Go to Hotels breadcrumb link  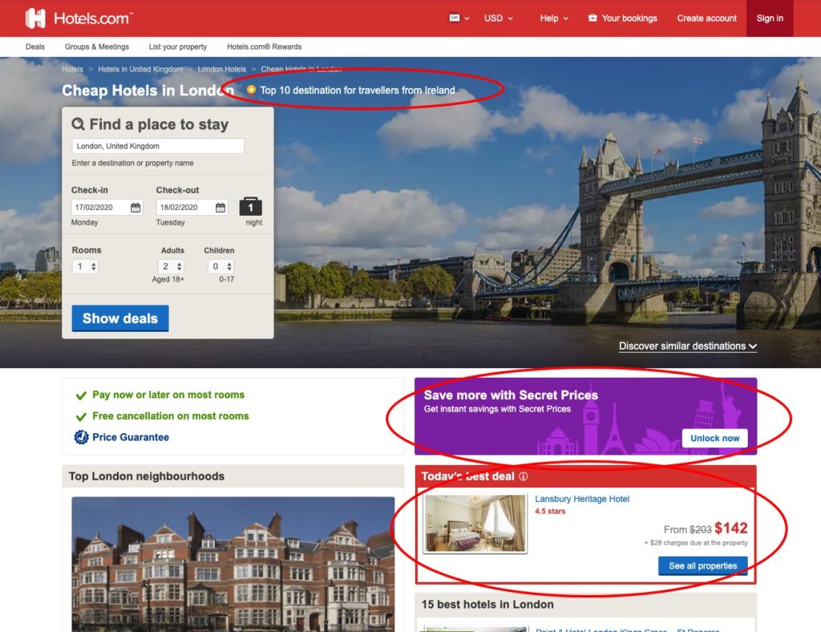[x=72, y=69]
